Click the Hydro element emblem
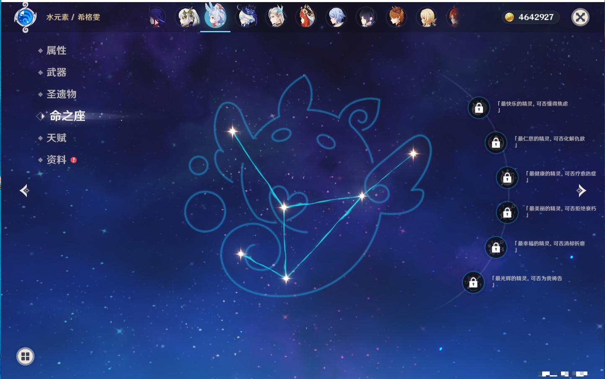This screenshot has width=605, height=379. click(x=25, y=18)
